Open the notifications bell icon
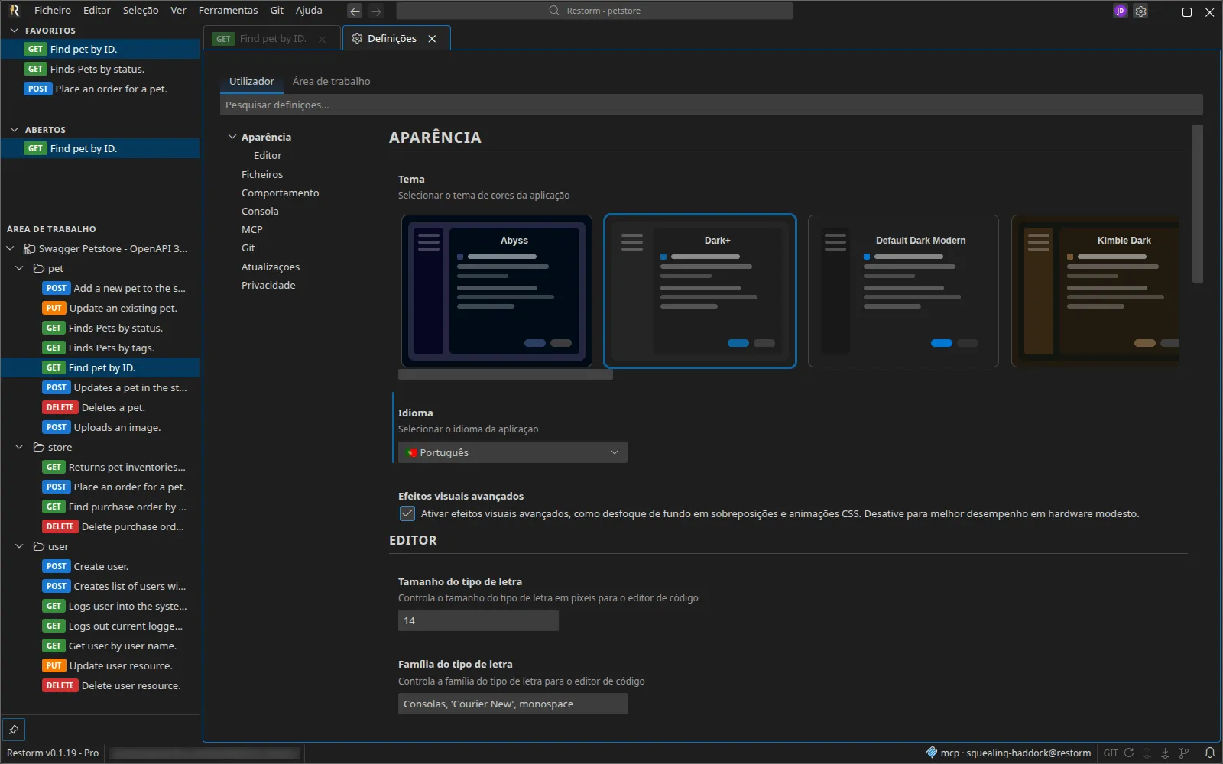 click(1210, 753)
